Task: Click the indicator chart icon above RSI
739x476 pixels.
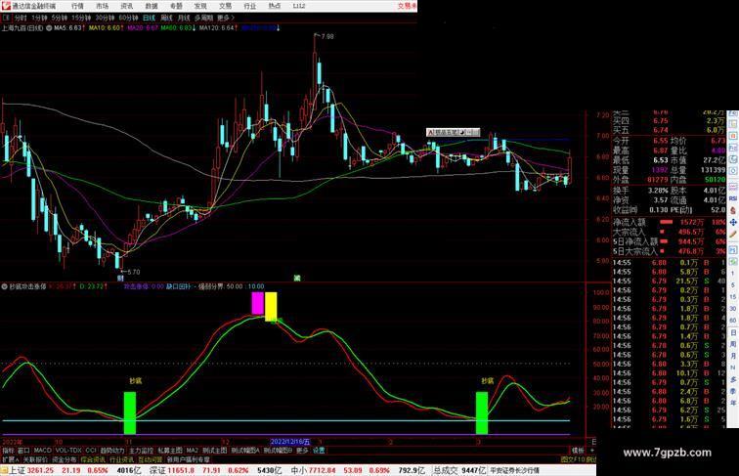Action: coord(733,187)
